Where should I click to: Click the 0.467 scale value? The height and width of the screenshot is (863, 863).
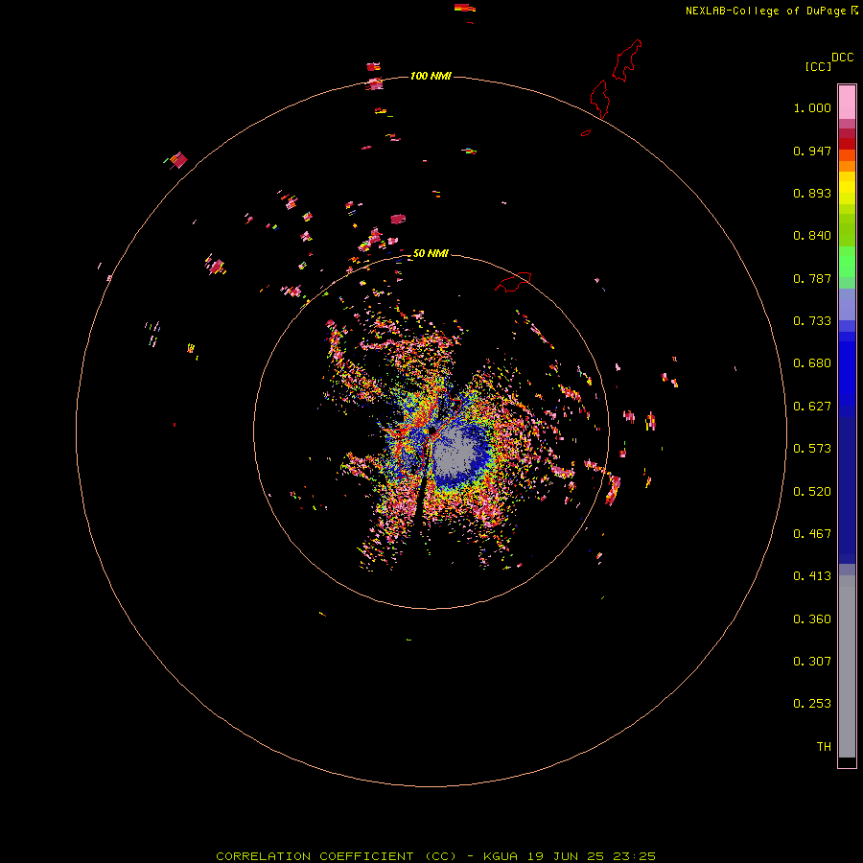click(x=812, y=534)
